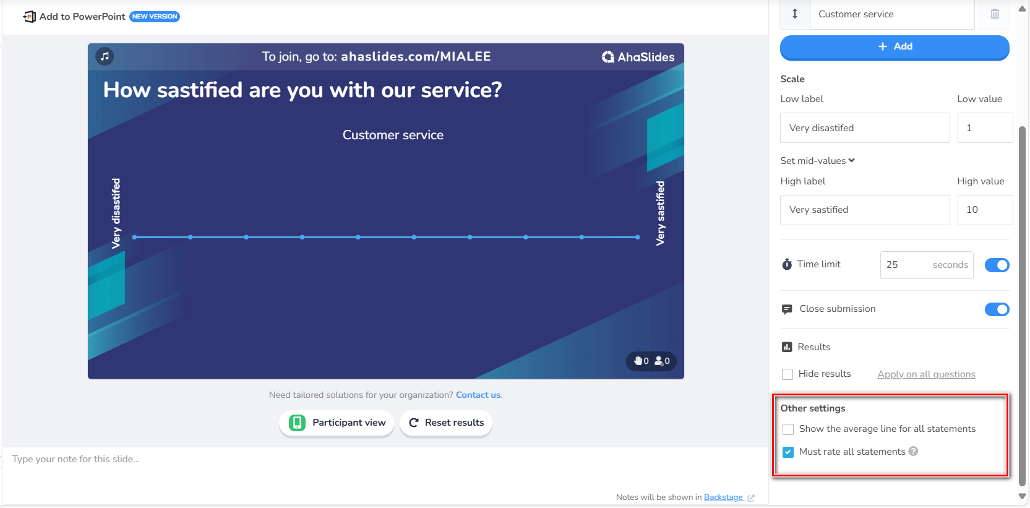This screenshot has height=508, width=1030.
Task: Click the Time limit seconds field showing 25
Action: coord(927,265)
